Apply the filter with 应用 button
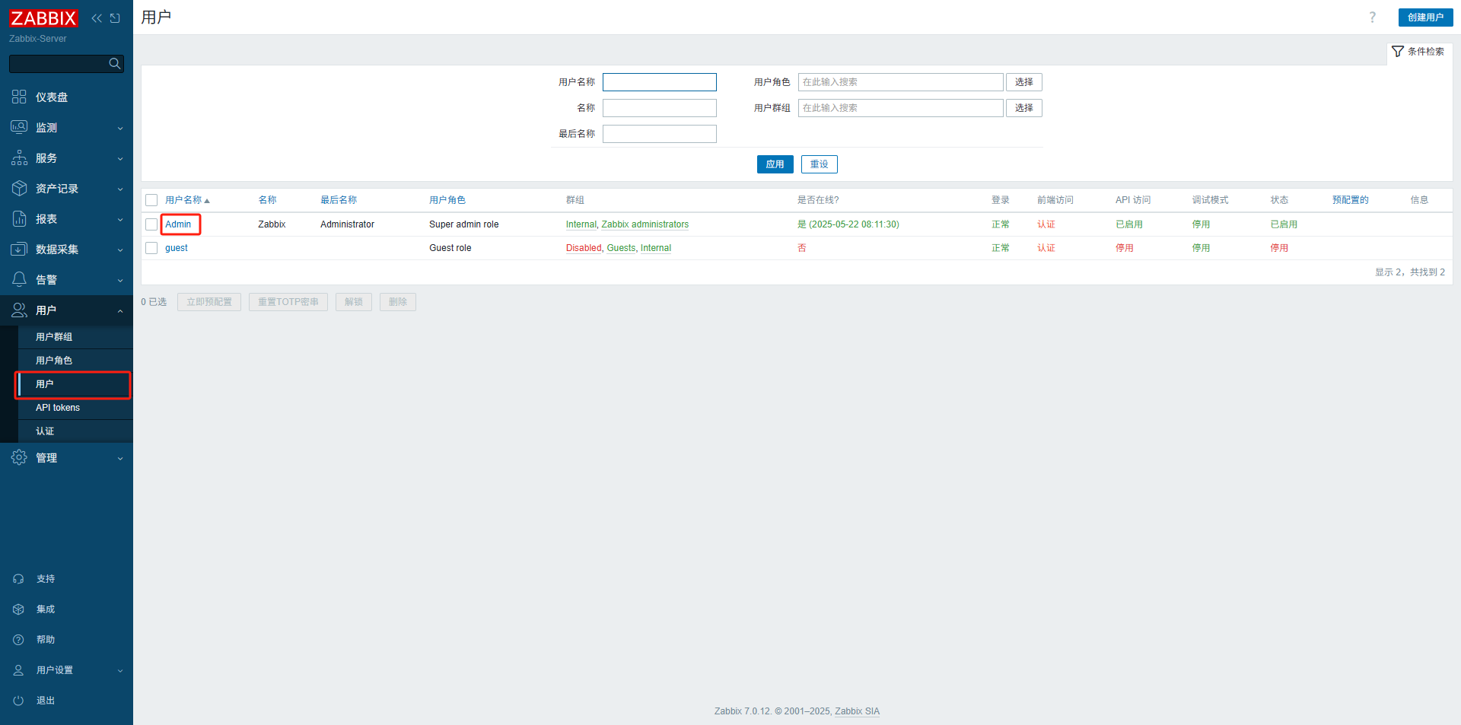The height and width of the screenshot is (725, 1461). click(x=775, y=164)
